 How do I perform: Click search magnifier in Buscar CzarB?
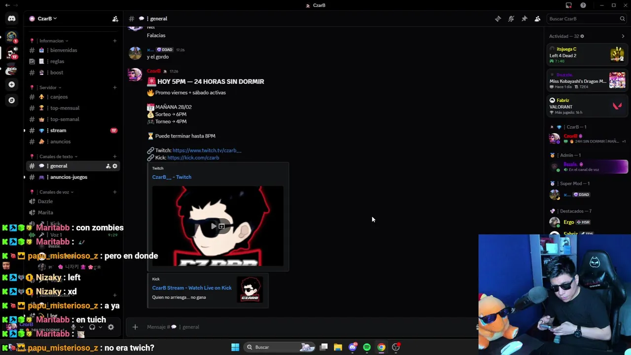click(x=622, y=19)
